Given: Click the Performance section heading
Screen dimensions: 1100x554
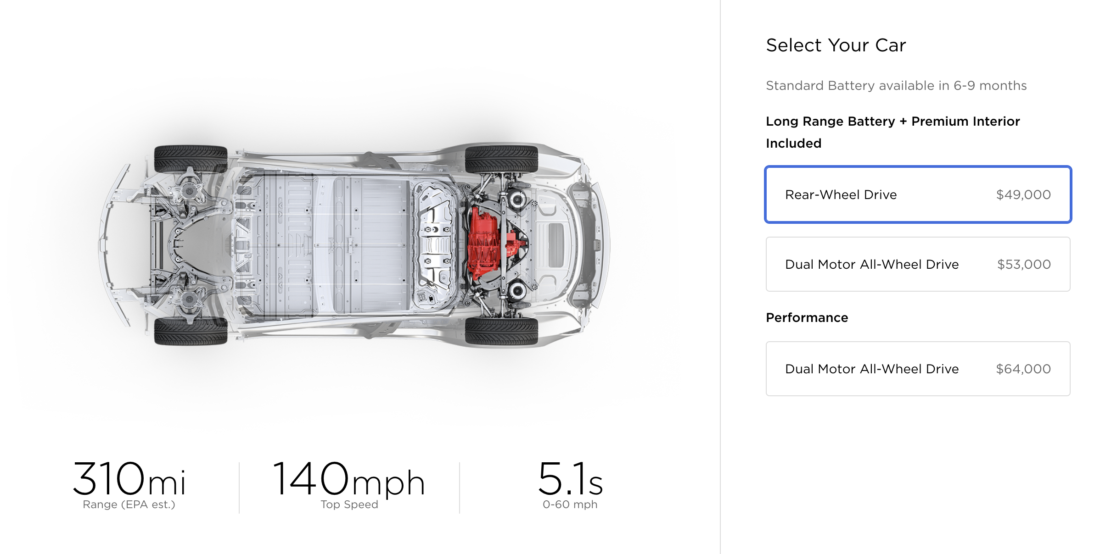Looking at the screenshot, I should click(807, 317).
